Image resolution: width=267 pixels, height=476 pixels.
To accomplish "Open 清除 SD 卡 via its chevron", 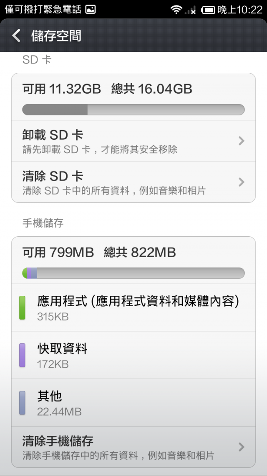I will click(x=241, y=182).
